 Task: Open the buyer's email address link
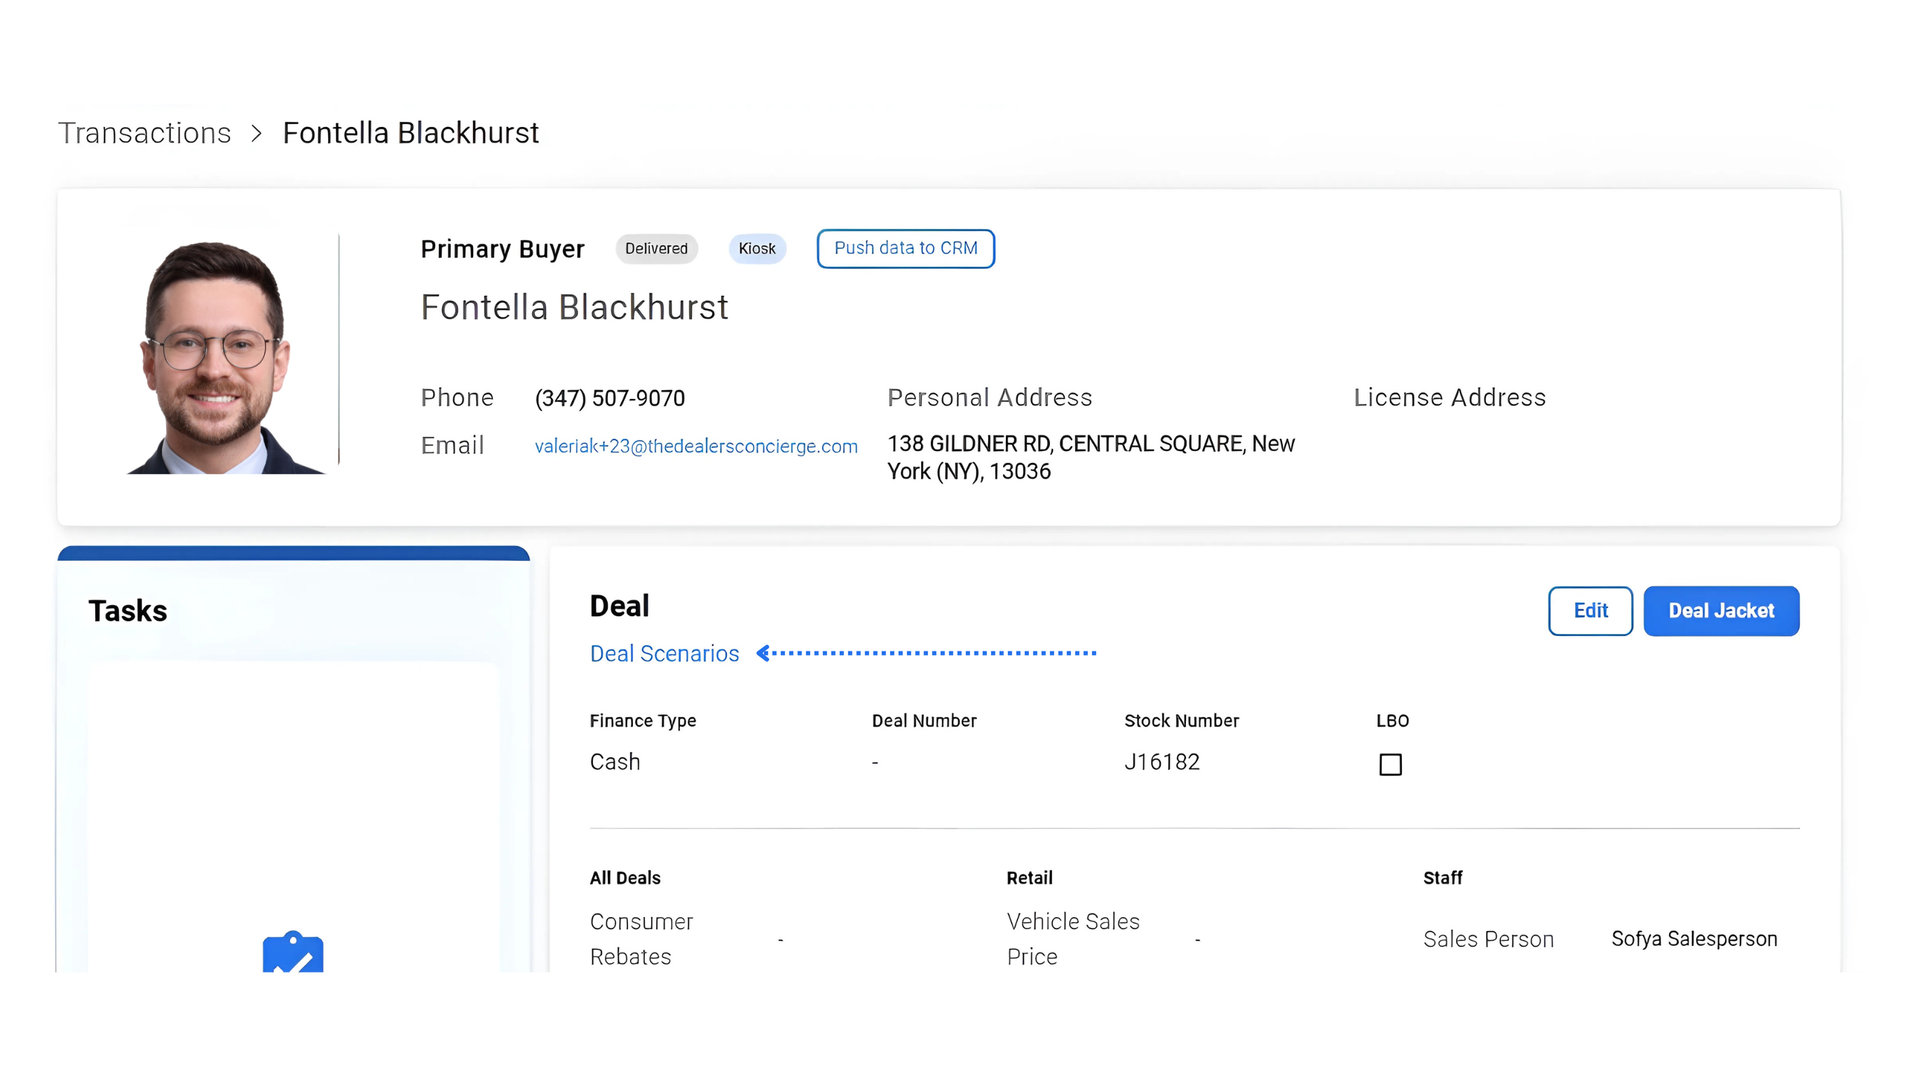(696, 446)
